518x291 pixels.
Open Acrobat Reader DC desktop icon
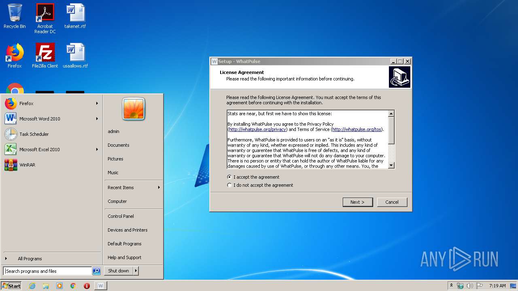tap(45, 19)
